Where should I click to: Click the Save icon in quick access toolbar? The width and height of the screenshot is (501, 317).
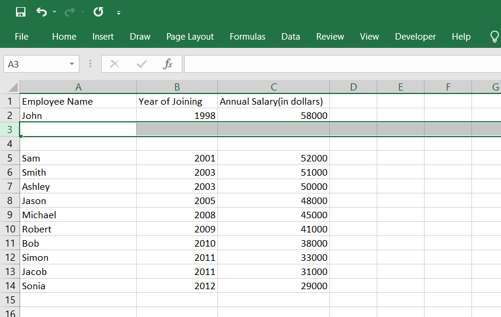point(21,12)
